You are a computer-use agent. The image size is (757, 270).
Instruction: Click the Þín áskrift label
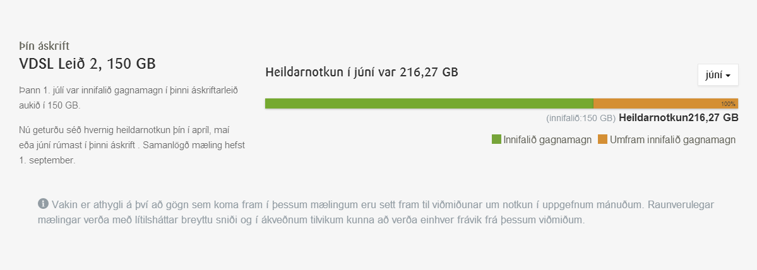coord(44,46)
